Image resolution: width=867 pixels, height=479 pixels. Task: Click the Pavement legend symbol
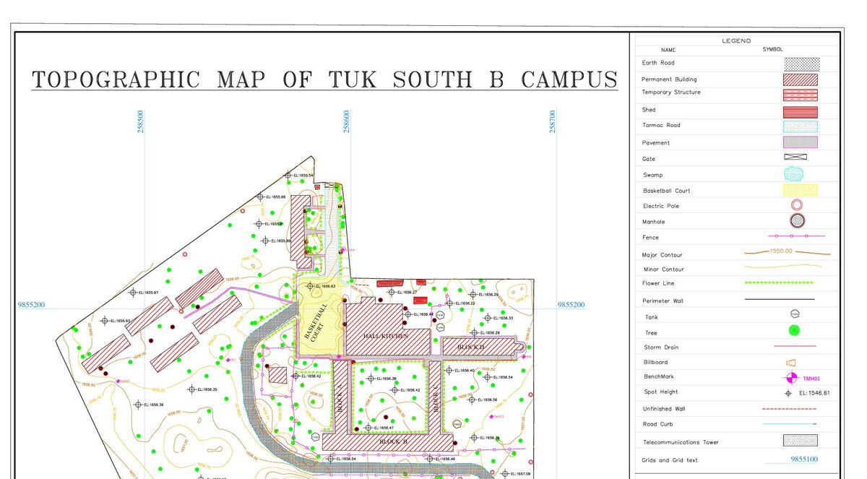[x=801, y=142]
